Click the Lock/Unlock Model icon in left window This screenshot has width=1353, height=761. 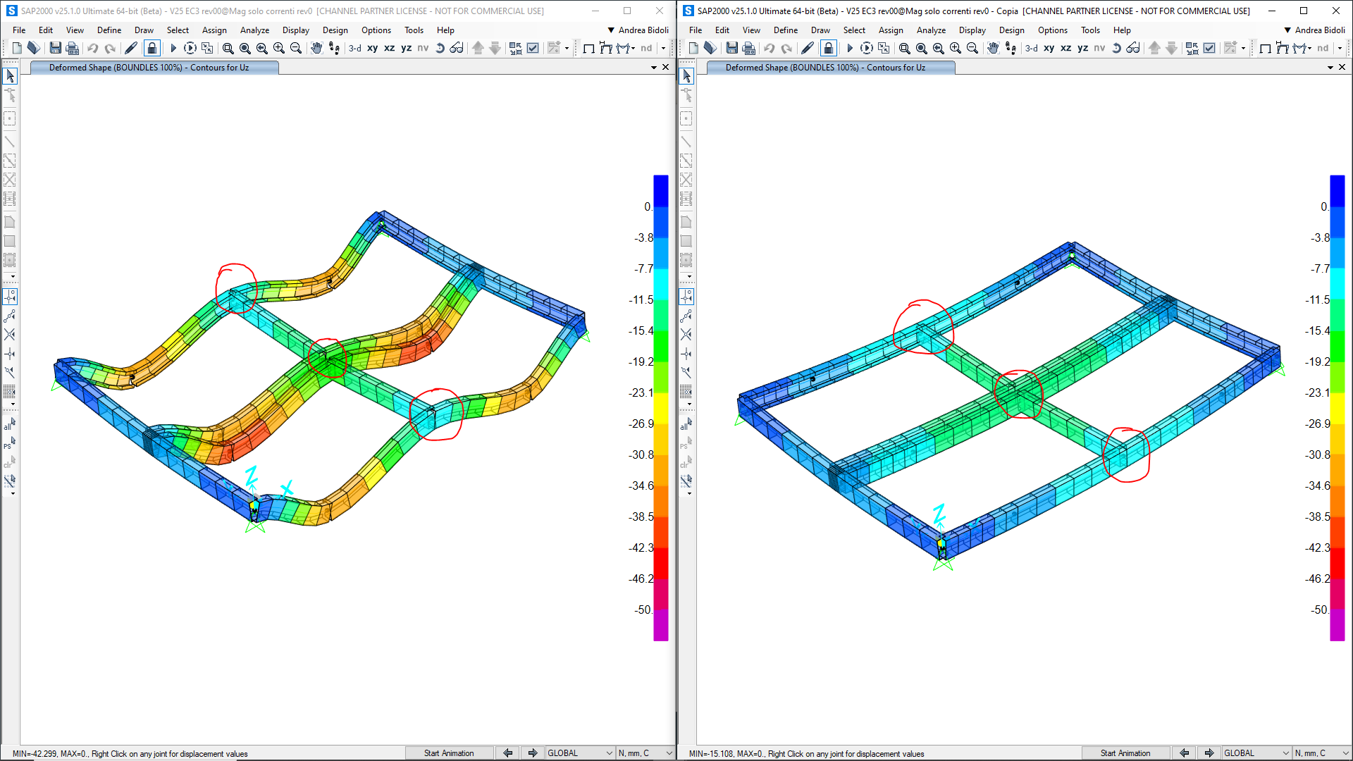[152, 48]
